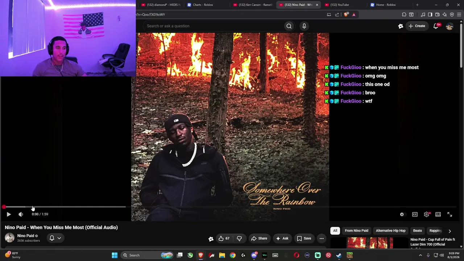Select the Alternative Hip Hop chip
464x261 pixels.
390,231
